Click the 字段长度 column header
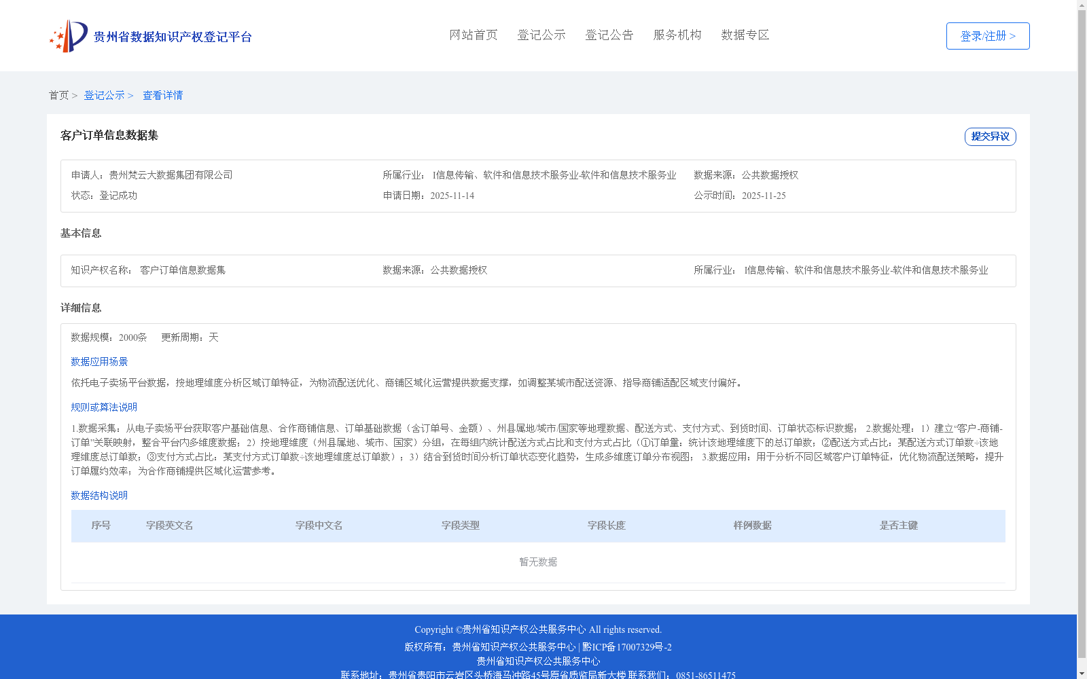This screenshot has height=679, width=1087. [x=607, y=526]
